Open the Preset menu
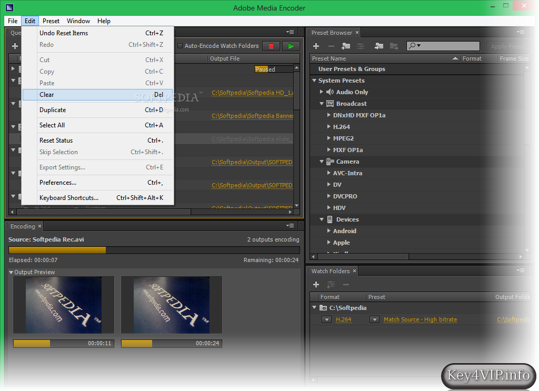 51,21
